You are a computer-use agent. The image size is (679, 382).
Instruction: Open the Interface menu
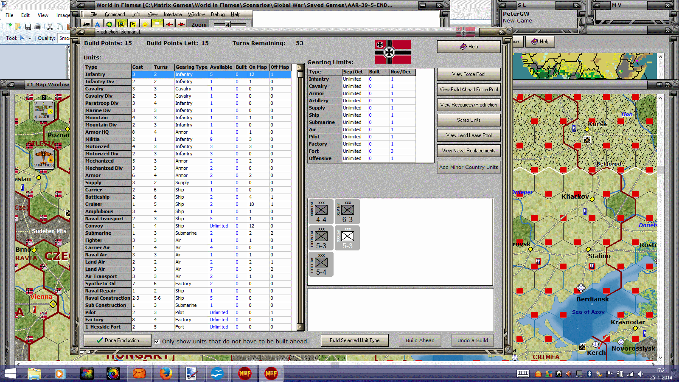pos(173,14)
